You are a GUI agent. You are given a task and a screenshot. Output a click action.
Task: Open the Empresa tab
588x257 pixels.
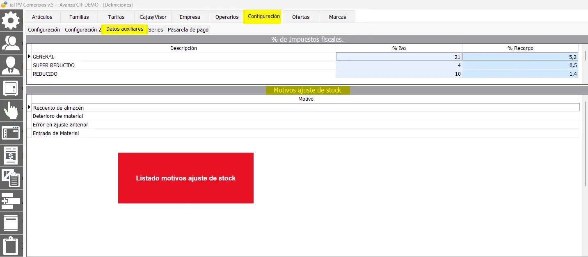click(190, 17)
